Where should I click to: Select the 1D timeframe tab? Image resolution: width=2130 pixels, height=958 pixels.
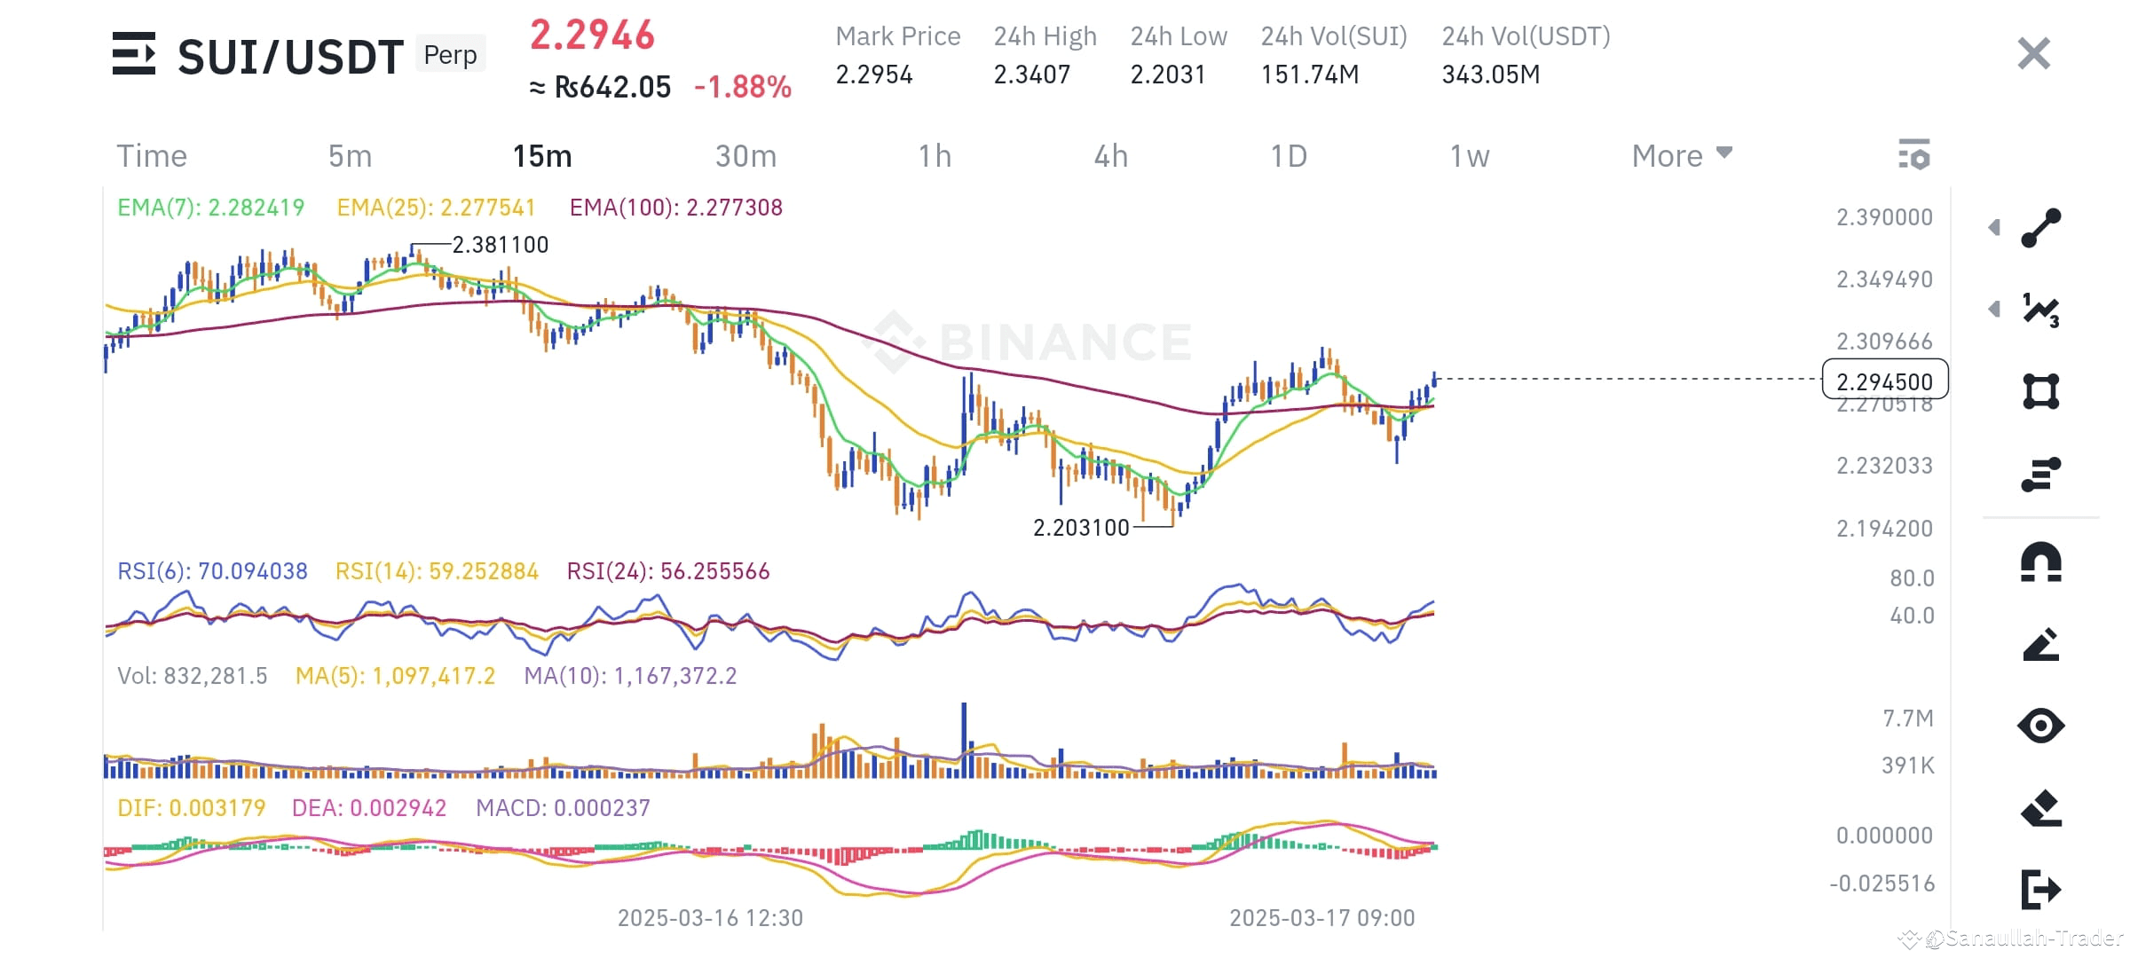[x=1287, y=155]
